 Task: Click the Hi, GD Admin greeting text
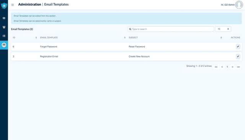228,5
